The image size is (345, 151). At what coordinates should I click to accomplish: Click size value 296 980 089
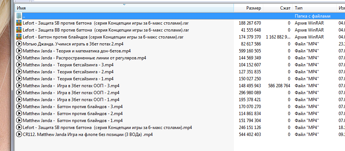250,92
